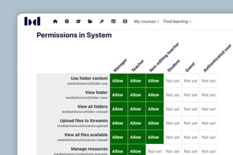The height and width of the screenshot is (155, 233).
Task: Click the mediatimesrc/folder:use capability name
Action: [87, 84]
